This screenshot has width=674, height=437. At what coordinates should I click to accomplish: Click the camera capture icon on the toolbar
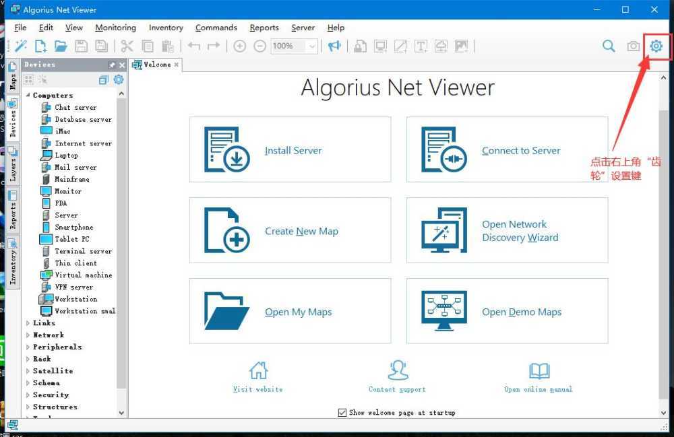tap(633, 46)
